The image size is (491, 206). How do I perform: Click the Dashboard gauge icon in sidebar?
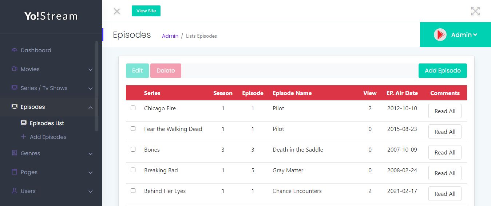(15, 50)
